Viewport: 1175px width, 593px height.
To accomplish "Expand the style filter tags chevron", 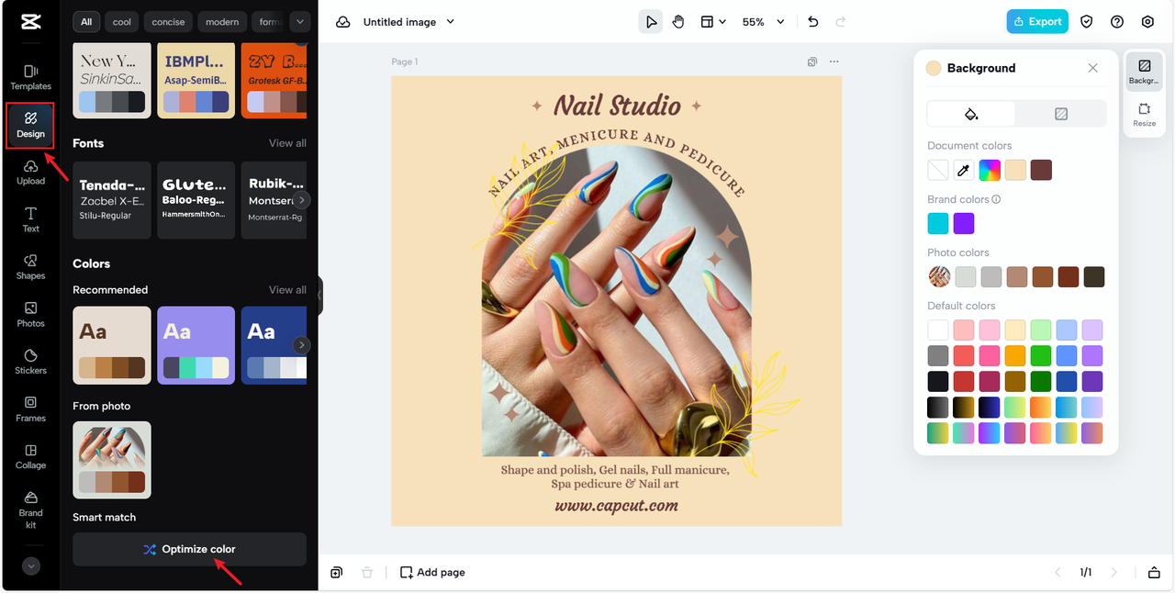I will point(299,21).
